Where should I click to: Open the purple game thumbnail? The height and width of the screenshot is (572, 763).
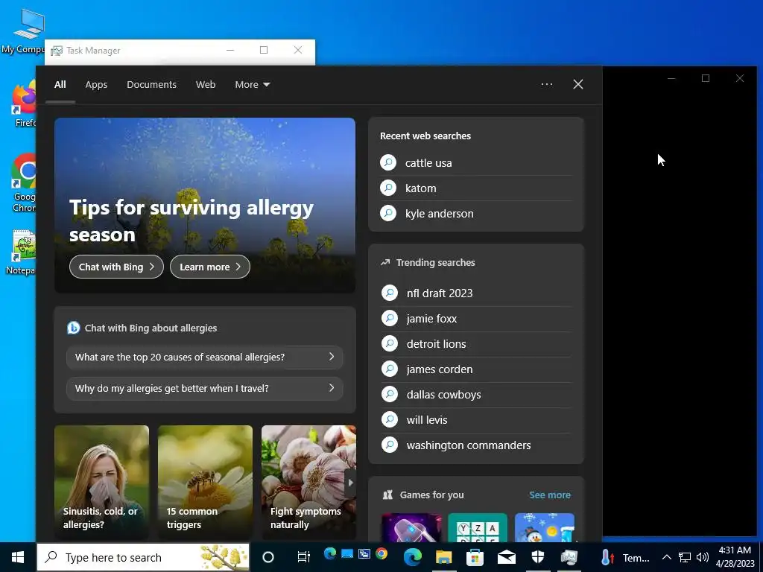coord(411,528)
